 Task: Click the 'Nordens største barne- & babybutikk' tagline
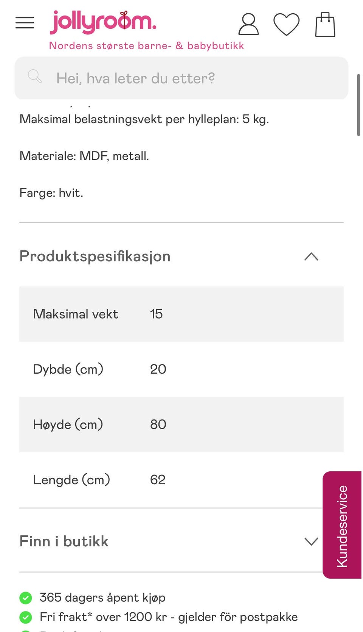[x=146, y=46]
